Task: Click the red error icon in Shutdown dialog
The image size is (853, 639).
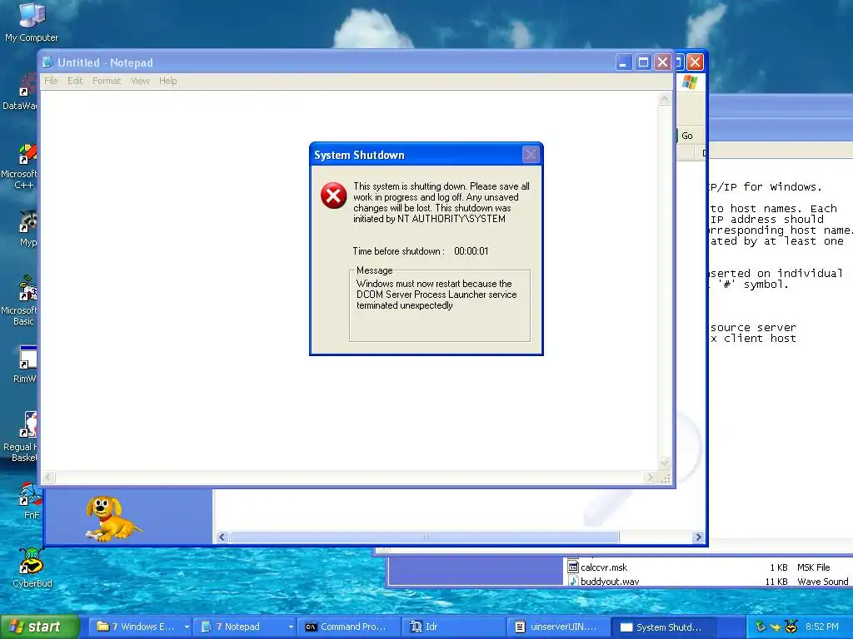Action: 333,196
